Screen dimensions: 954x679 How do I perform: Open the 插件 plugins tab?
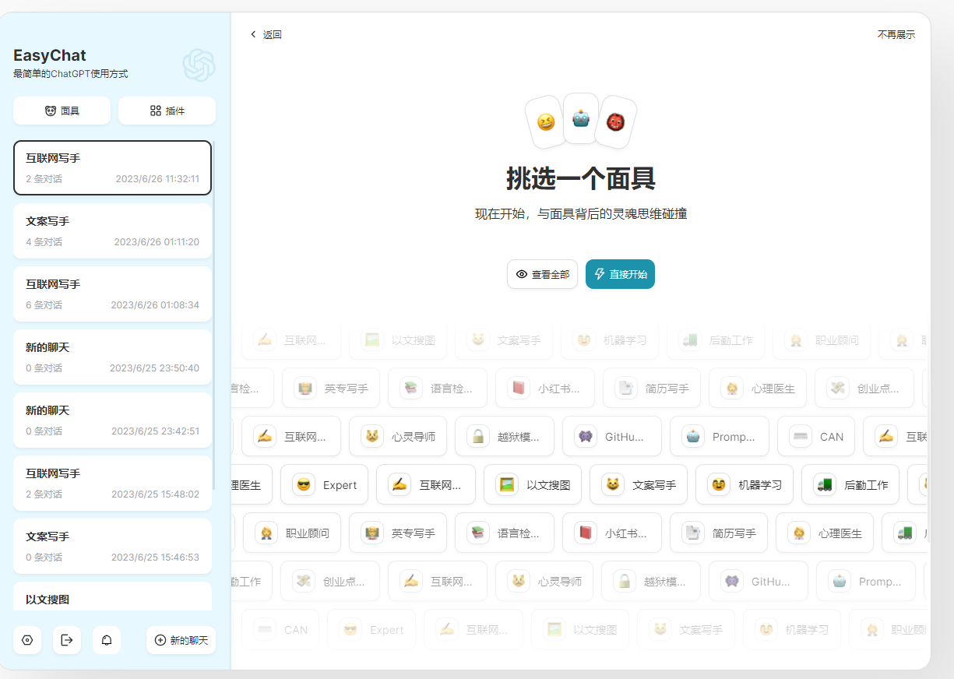[x=167, y=111]
